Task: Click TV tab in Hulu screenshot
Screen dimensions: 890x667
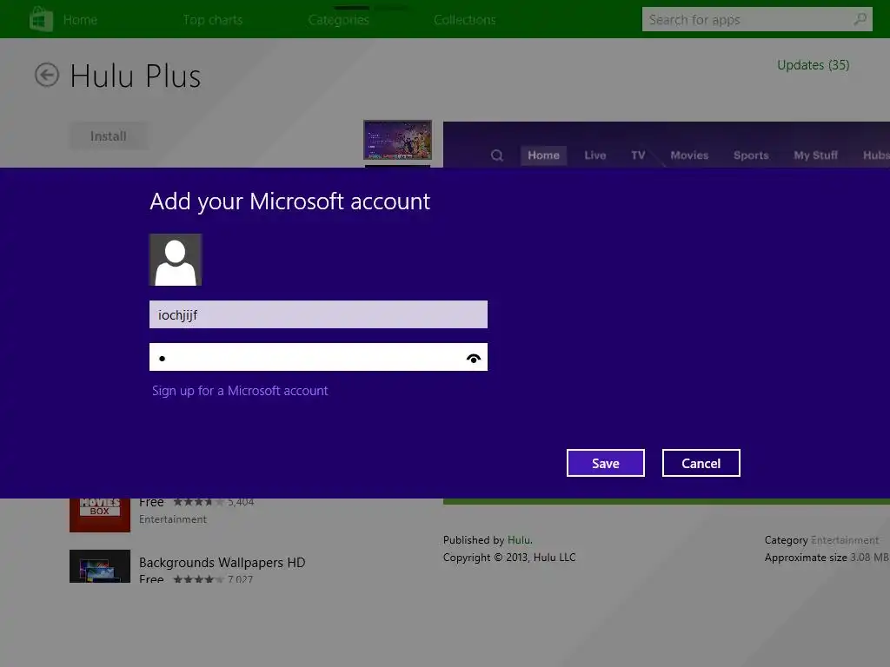Action: [638, 155]
